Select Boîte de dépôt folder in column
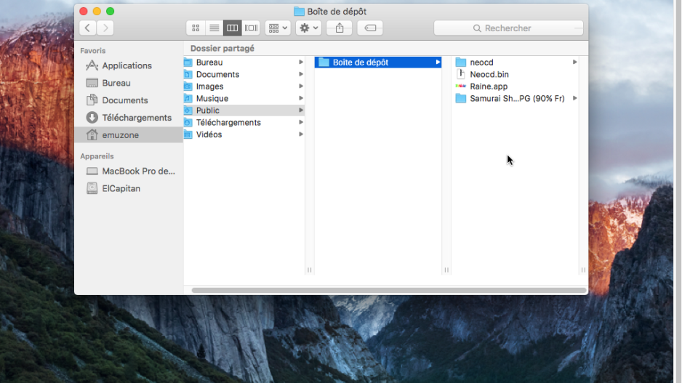 pos(378,63)
